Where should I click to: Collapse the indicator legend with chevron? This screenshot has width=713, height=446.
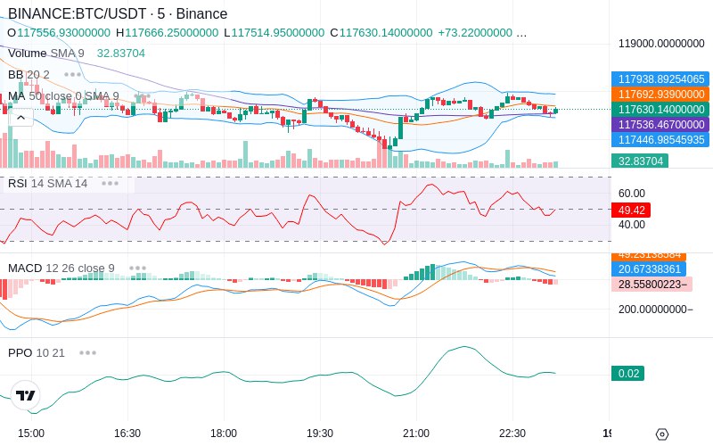coord(20,118)
